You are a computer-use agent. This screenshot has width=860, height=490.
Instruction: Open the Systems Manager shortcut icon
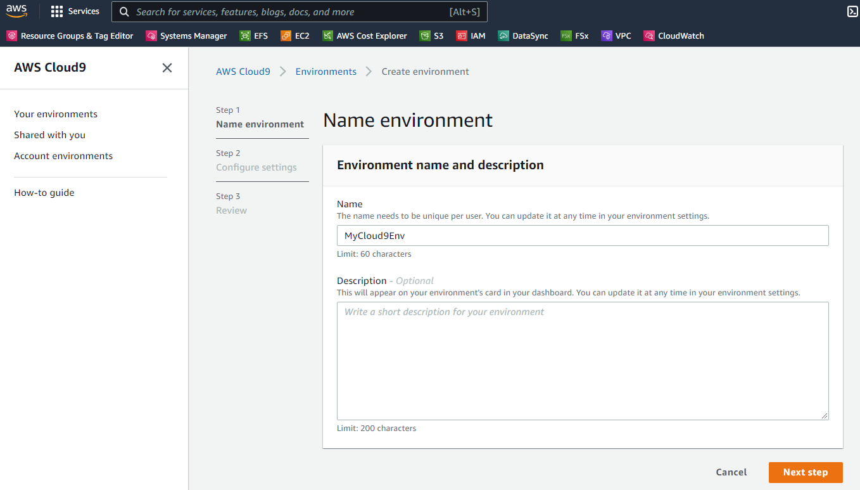point(151,36)
